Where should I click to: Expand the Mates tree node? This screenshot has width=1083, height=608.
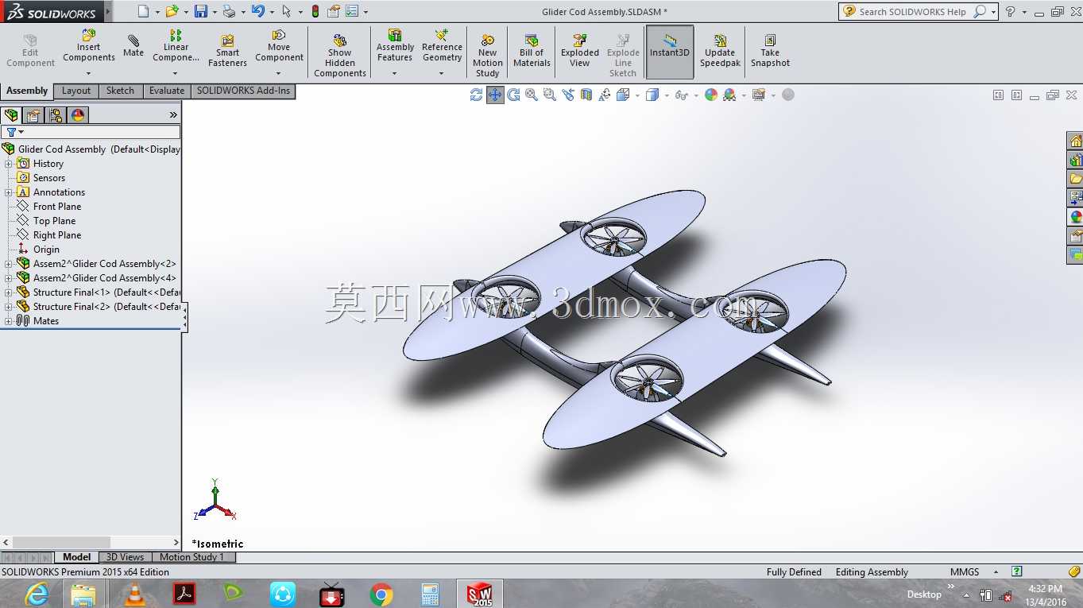pyautogui.click(x=9, y=321)
